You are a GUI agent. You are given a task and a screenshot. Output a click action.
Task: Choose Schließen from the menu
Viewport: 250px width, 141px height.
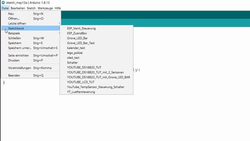[x=31, y=38]
